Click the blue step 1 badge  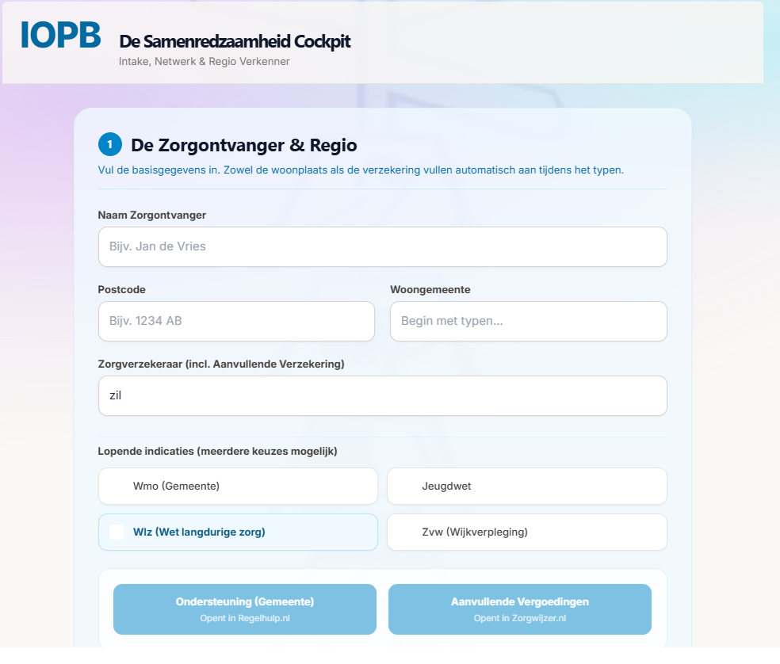click(110, 145)
